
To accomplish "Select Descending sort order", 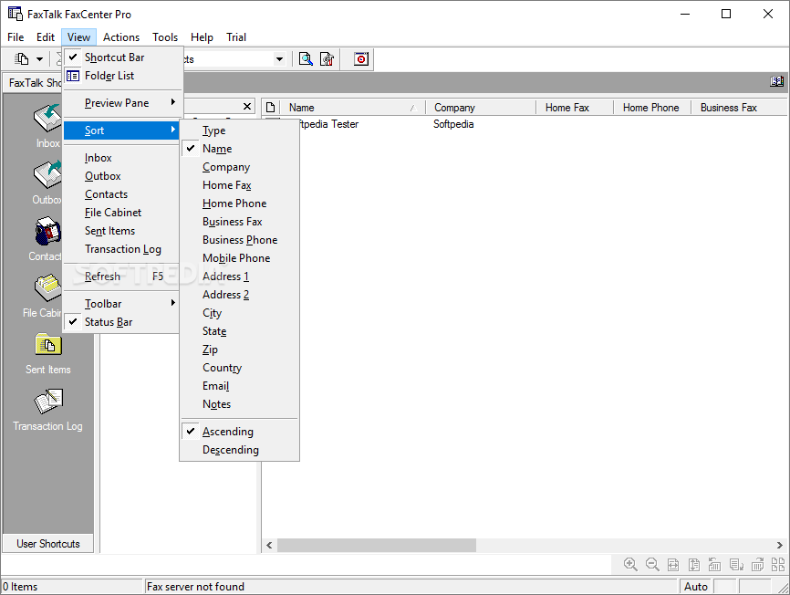I will pos(239,450).
